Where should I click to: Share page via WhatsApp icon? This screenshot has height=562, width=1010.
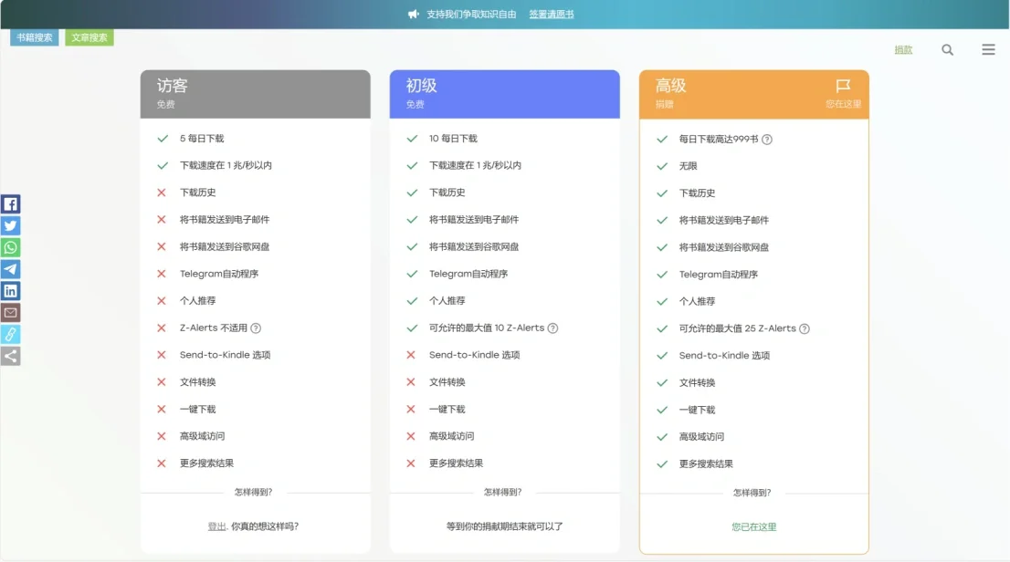tap(10, 248)
